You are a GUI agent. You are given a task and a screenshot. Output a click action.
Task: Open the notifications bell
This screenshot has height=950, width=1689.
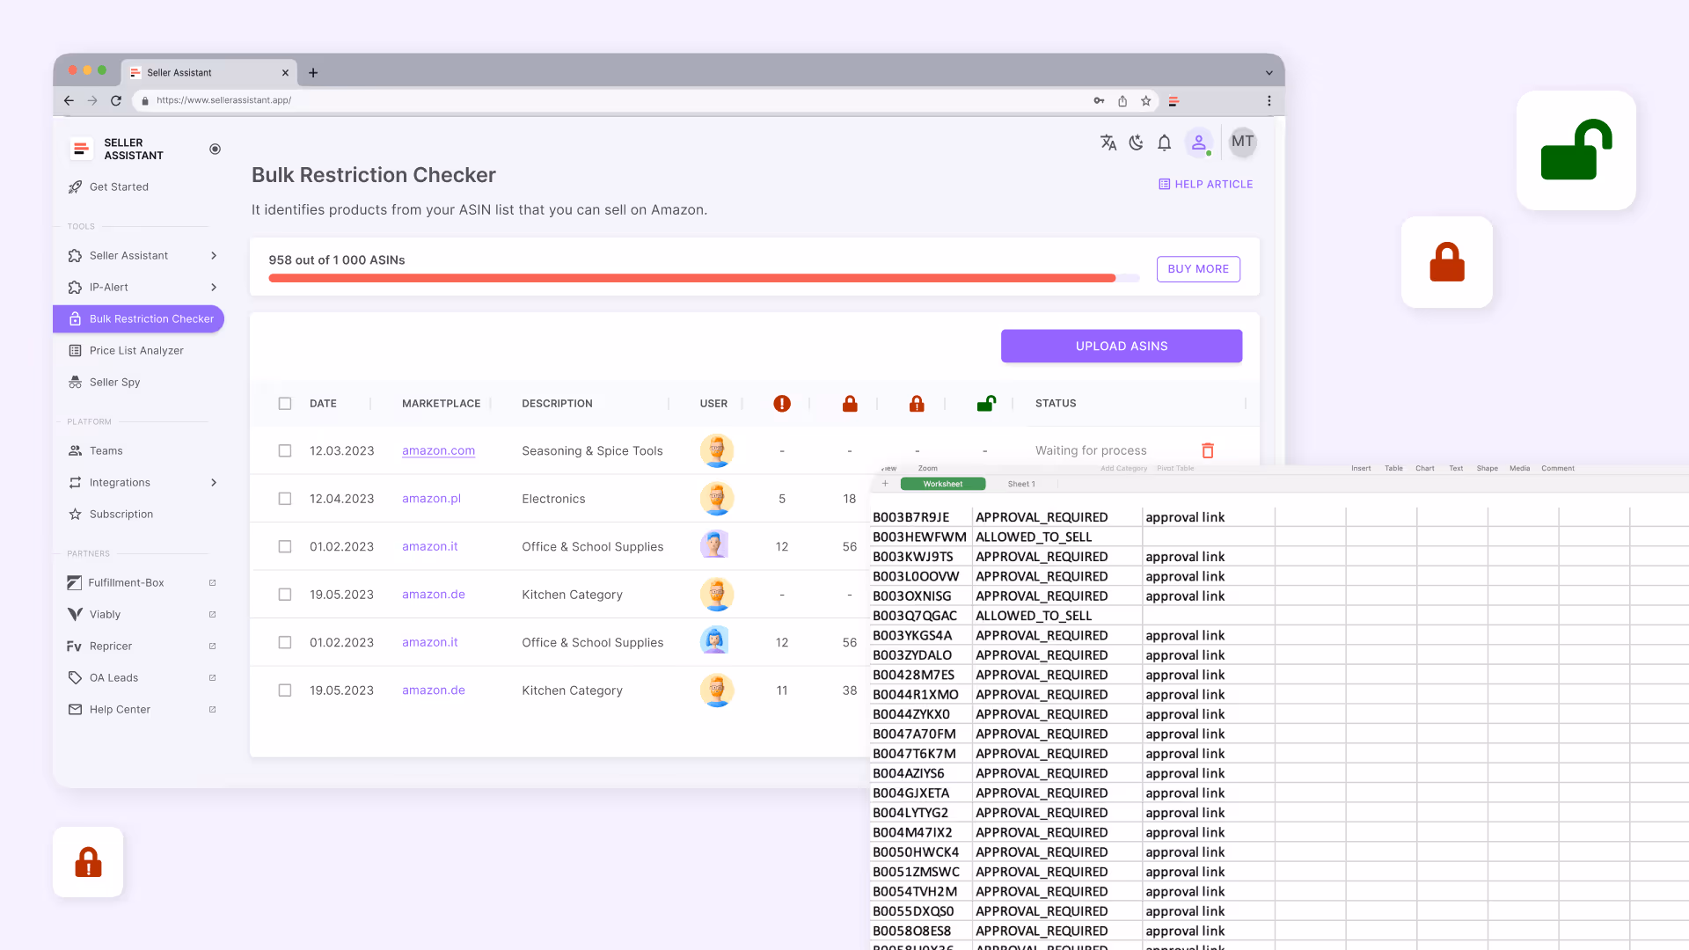[x=1164, y=142]
